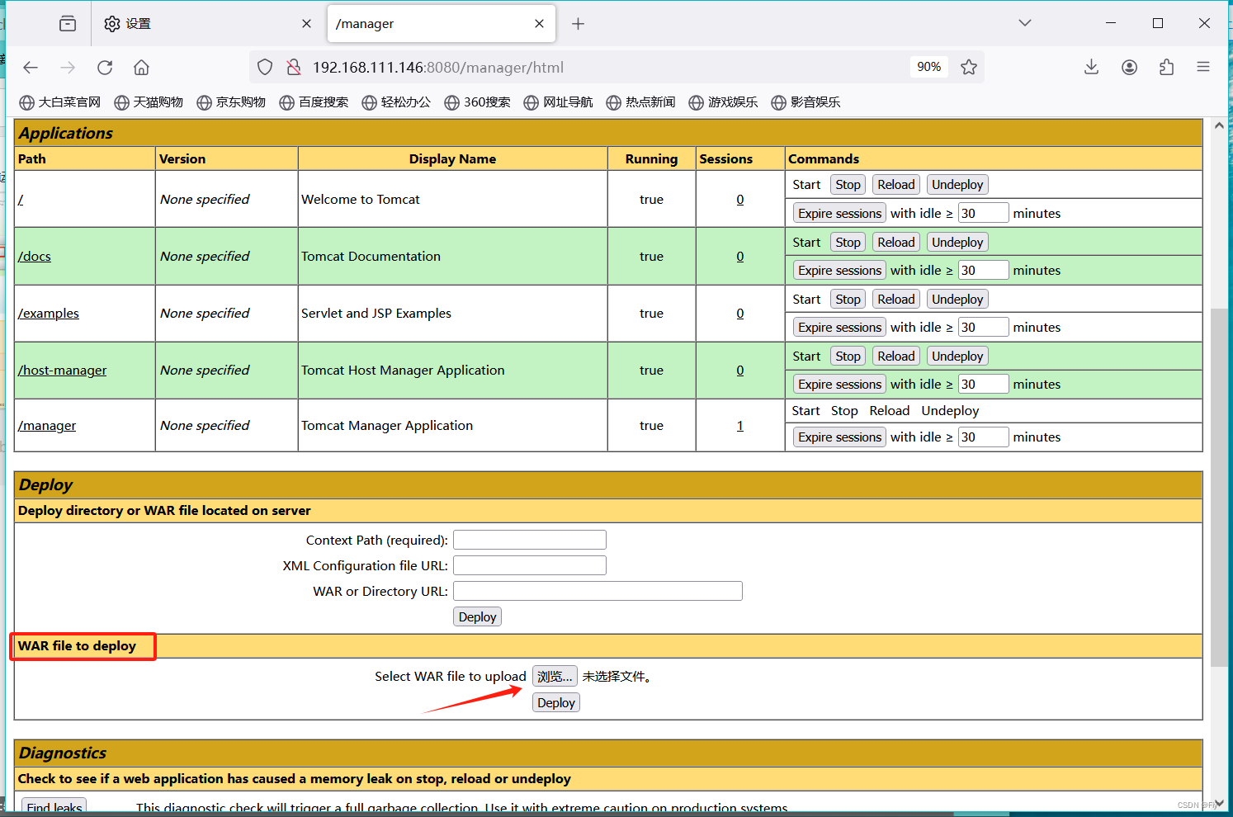Screen dimensions: 1233x817
Task: Open the 轻松办公 bookmark
Action: 396,102
